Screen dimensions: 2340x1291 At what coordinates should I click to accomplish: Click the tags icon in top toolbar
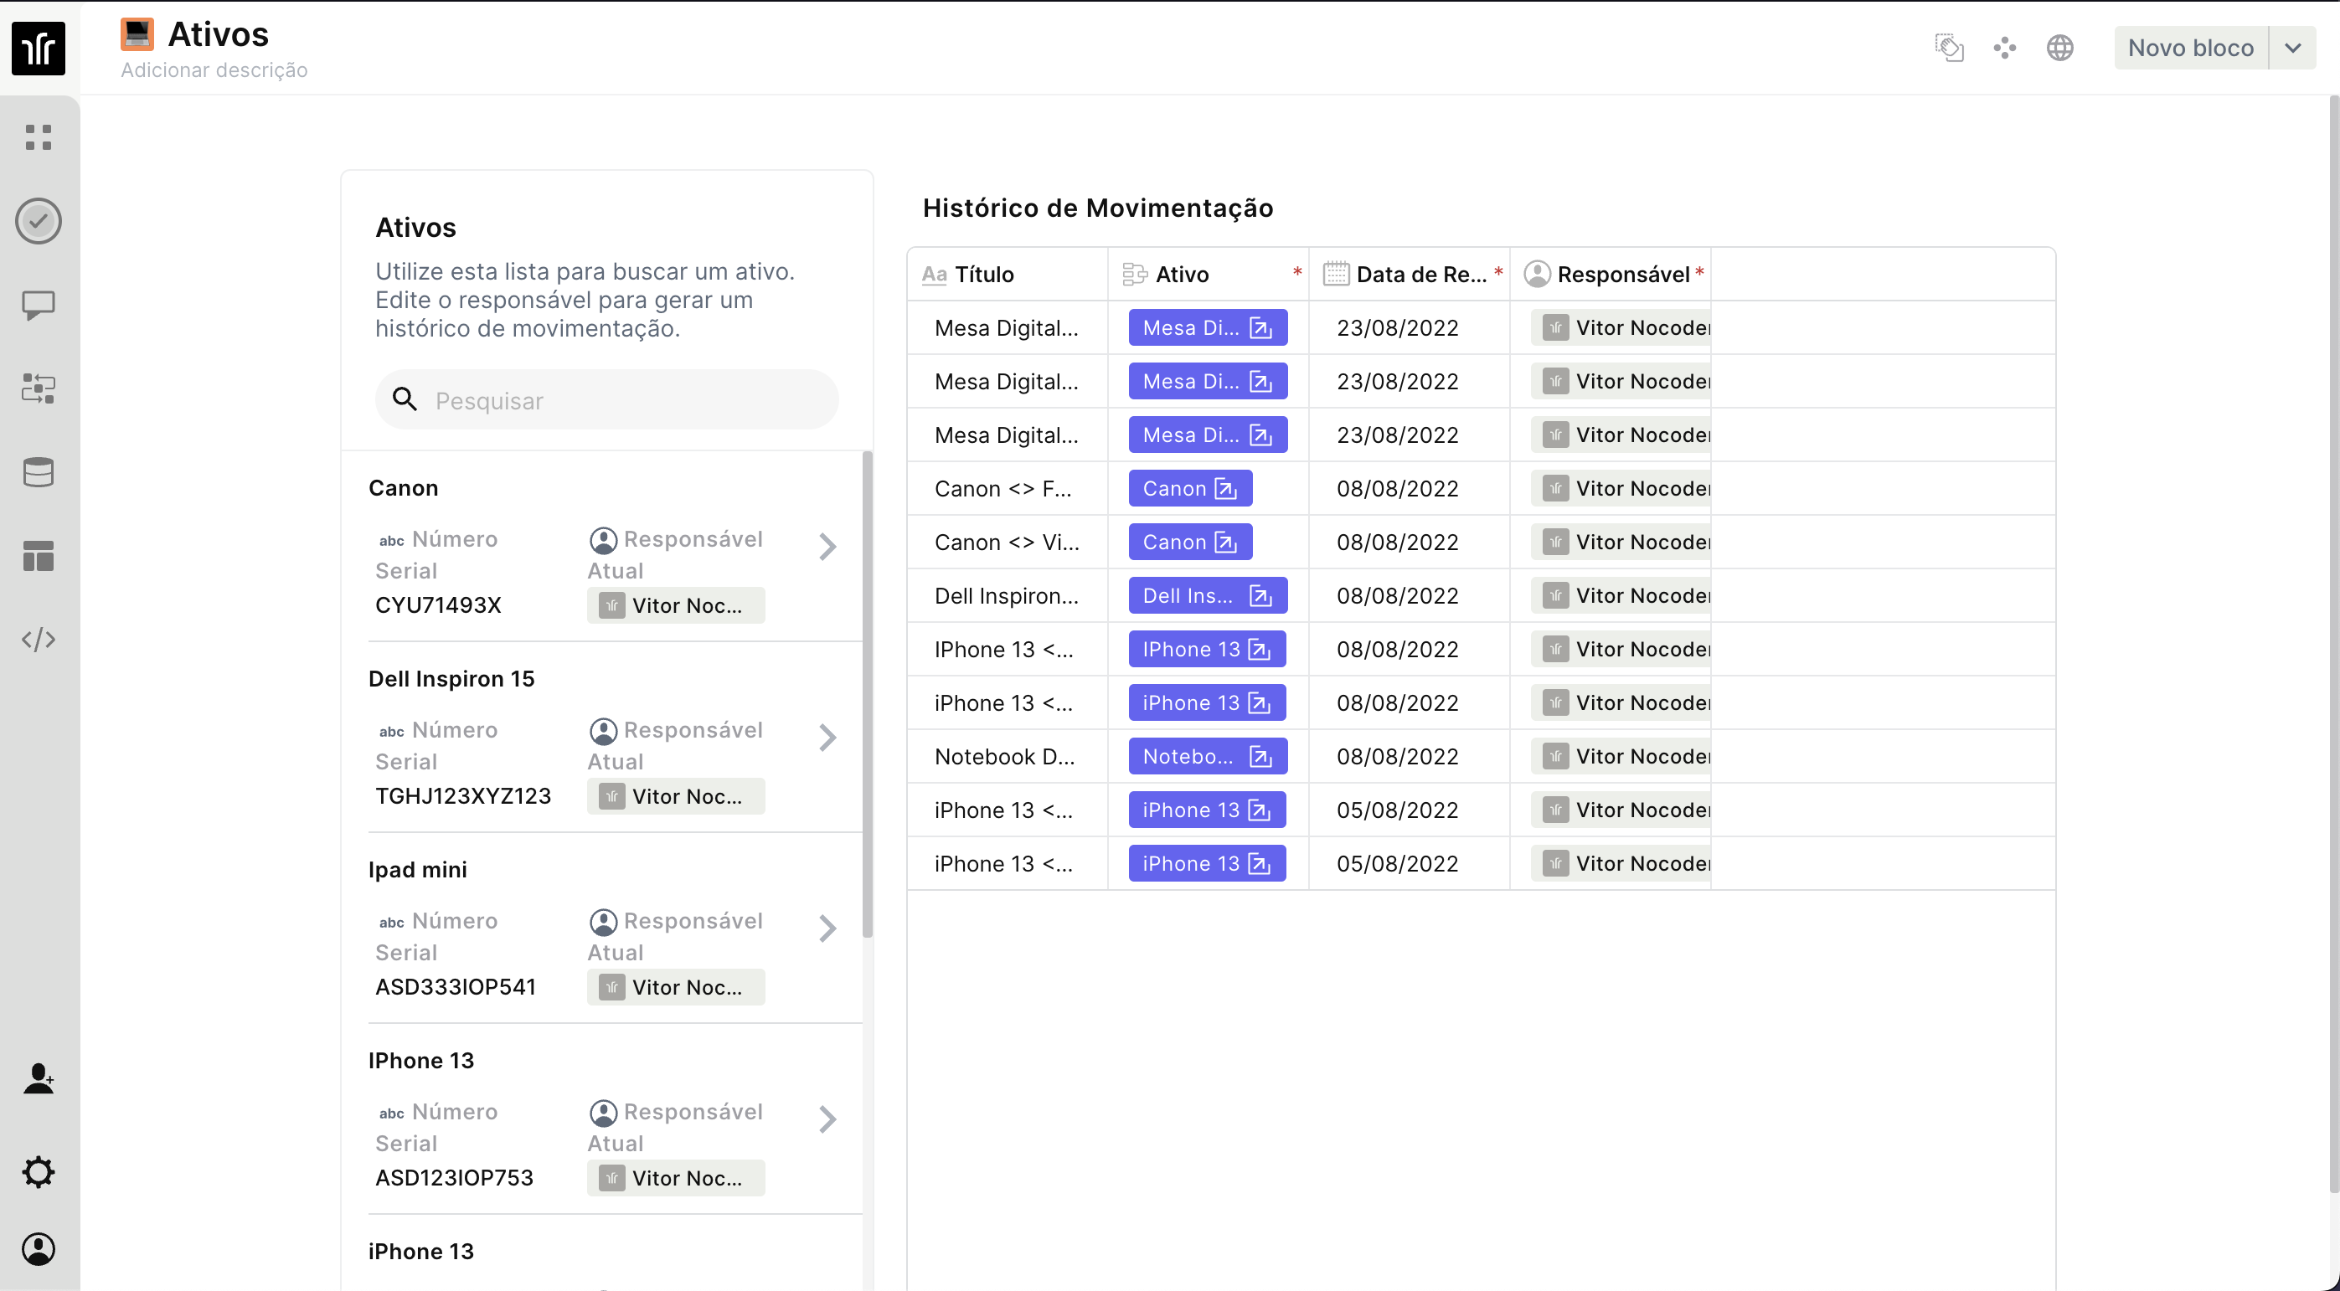1949,47
